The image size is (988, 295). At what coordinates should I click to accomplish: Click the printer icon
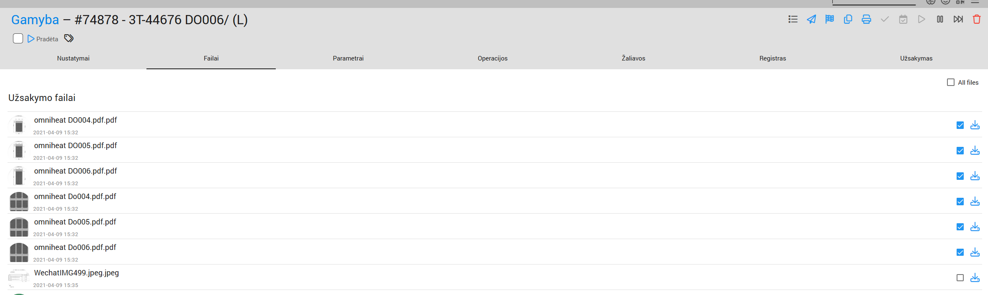tap(866, 20)
